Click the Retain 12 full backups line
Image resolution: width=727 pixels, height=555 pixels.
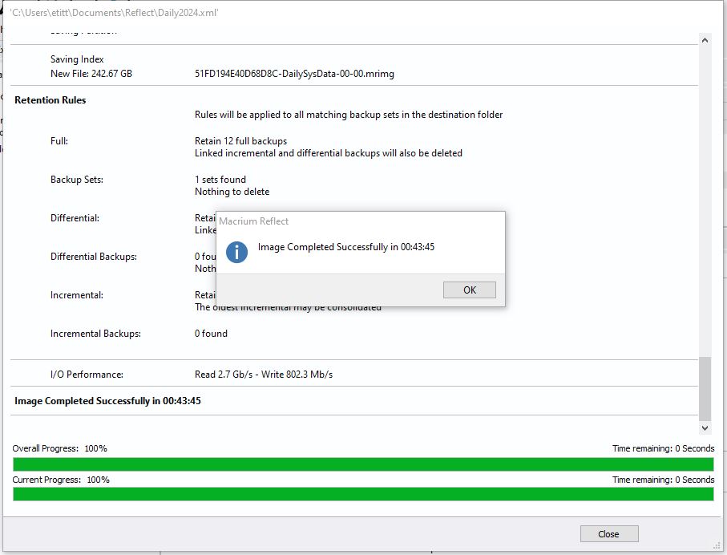[x=240, y=141]
